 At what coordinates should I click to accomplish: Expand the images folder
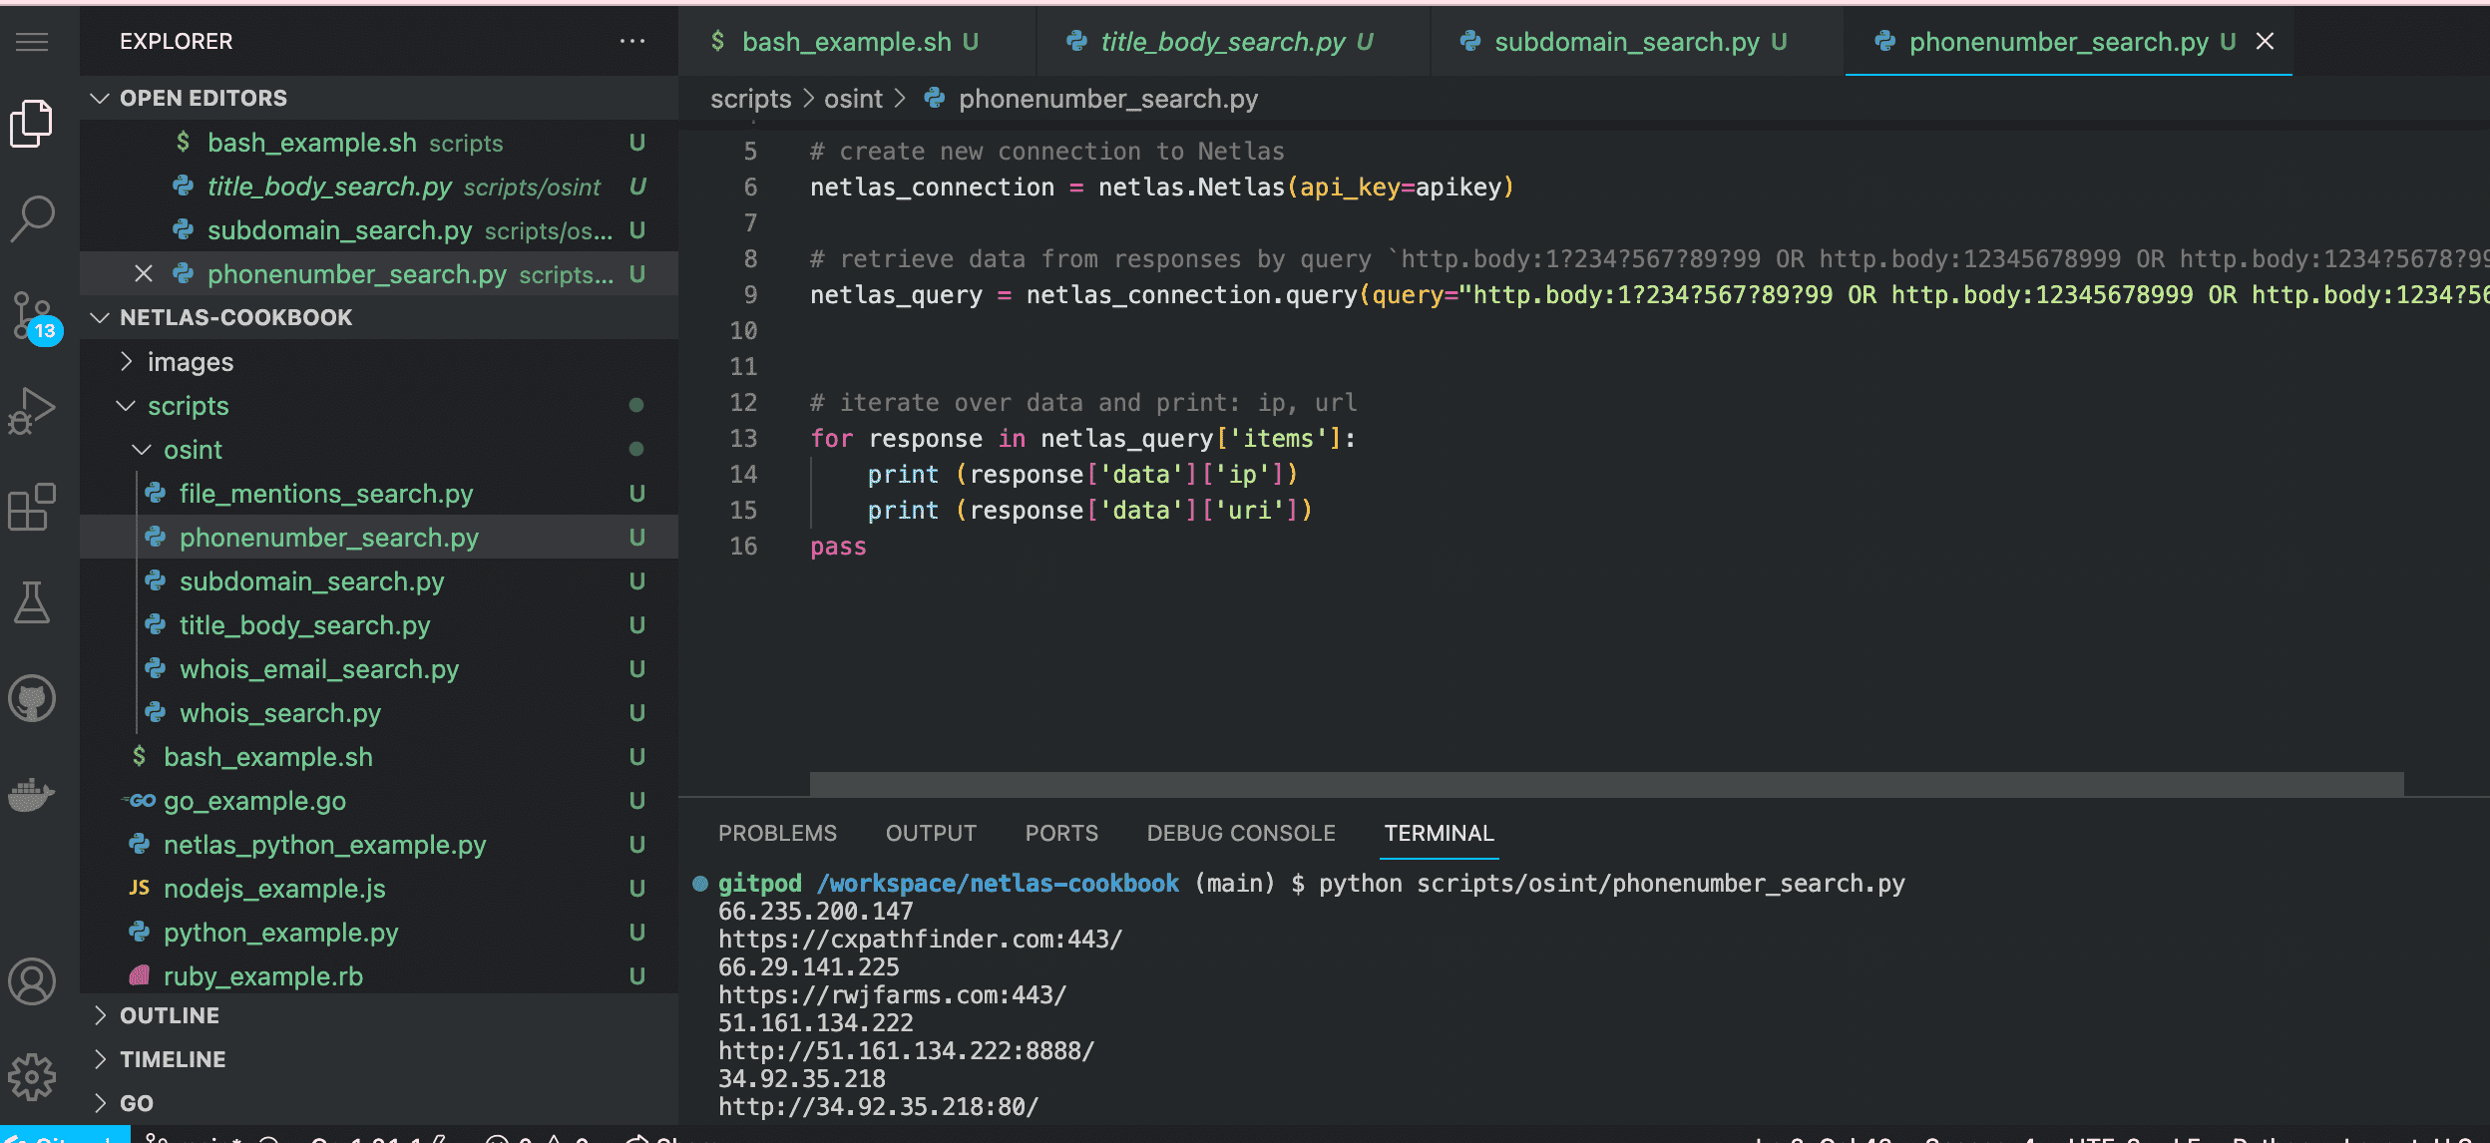click(x=190, y=362)
